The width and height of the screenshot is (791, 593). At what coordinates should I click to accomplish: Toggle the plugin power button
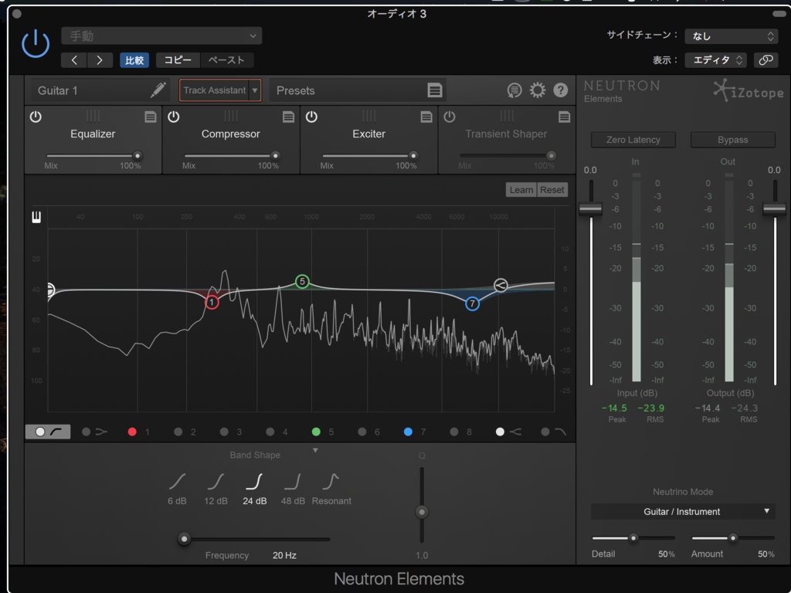point(36,44)
